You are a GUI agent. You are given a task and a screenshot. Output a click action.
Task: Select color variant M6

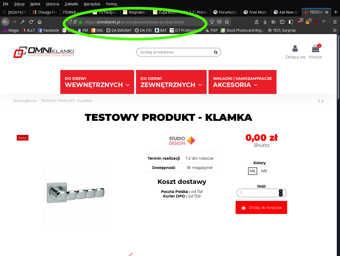(253, 171)
